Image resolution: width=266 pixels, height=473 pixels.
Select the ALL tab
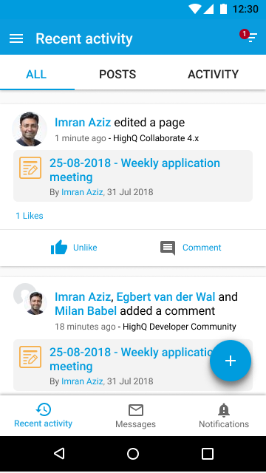[36, 74]
